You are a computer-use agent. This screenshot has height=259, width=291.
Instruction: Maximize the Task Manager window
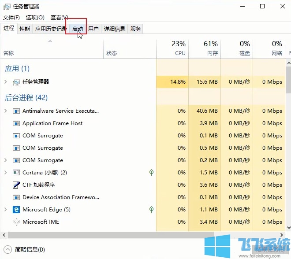(x=262, y=6)
